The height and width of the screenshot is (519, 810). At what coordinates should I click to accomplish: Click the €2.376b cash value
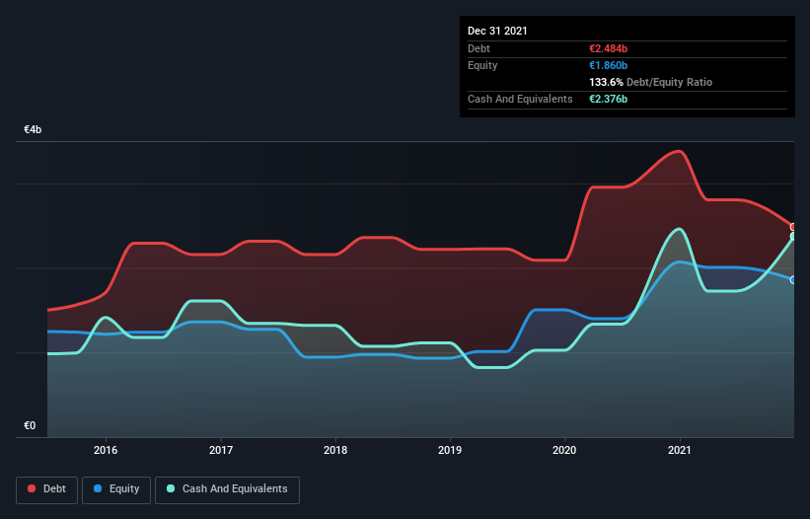(x=608, y=99)
